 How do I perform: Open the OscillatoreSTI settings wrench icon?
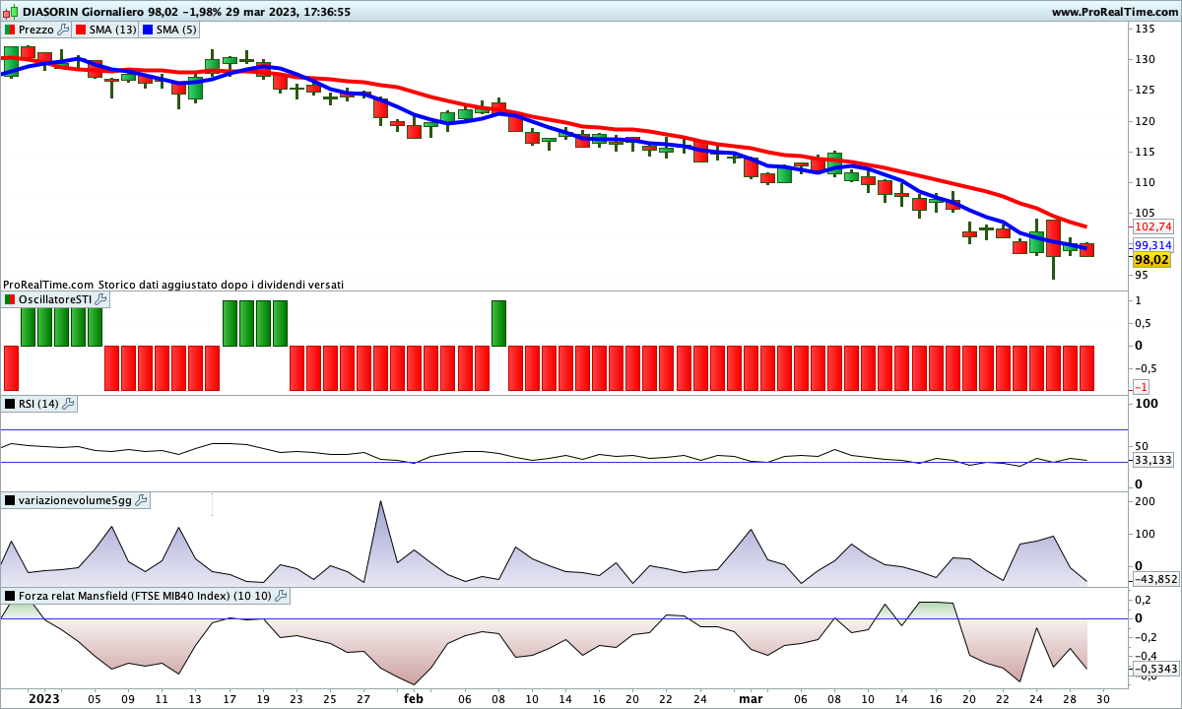tap(100, 298)
